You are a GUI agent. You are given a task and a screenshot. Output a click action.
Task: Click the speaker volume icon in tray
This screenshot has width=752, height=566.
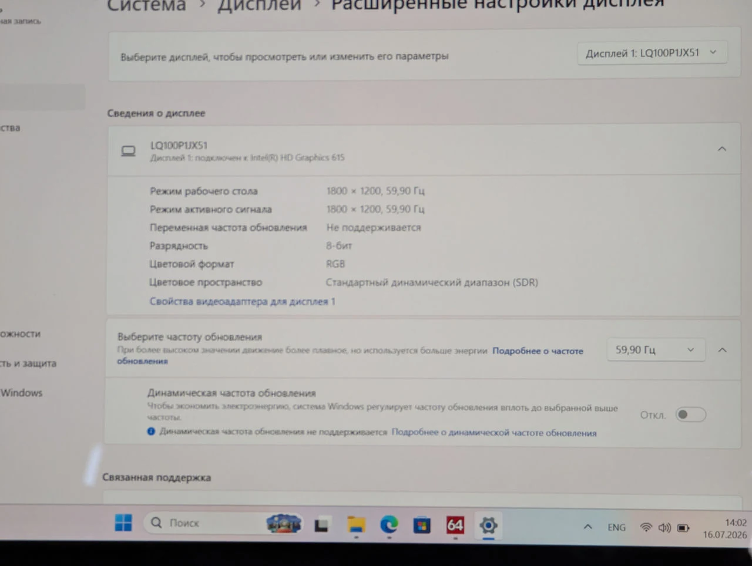pyautogui.click(x=664, y=528)
